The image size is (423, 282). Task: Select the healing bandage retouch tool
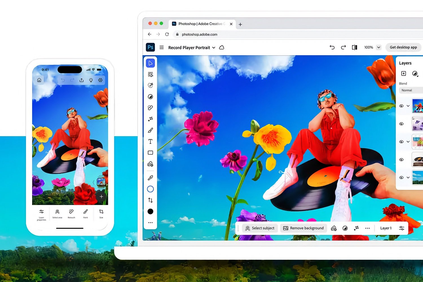click(150, 108)
